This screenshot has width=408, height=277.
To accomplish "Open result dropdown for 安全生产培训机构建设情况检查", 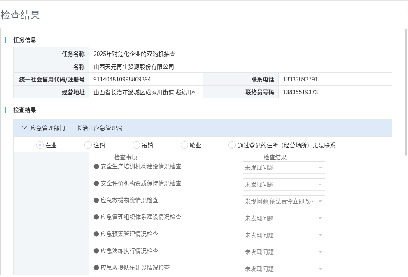I will [284, 168].
